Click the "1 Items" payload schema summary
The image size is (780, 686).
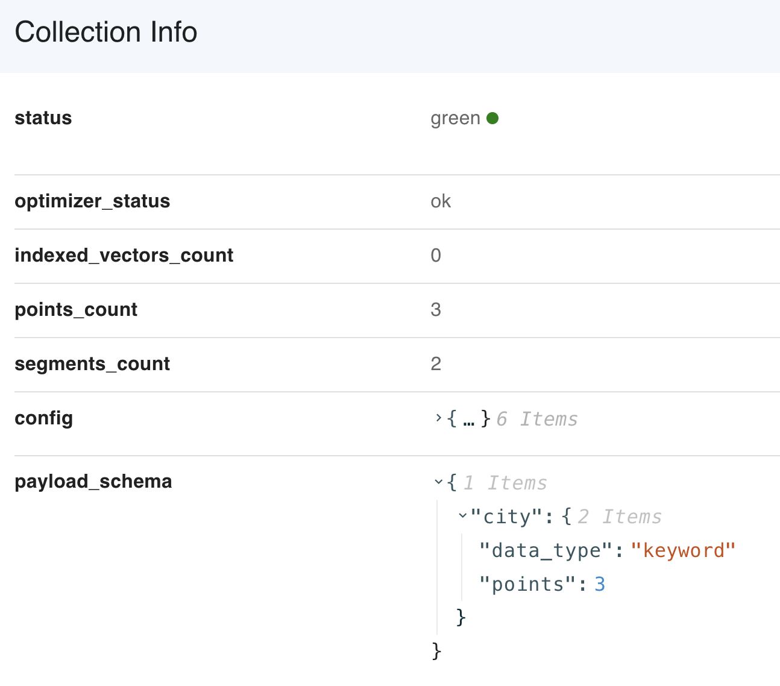coord(505,483)
